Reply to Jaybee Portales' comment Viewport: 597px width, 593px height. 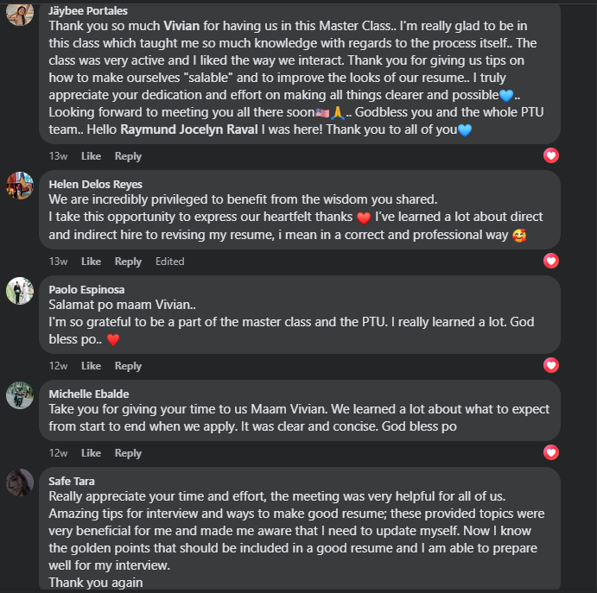pyautogui.click(x=128, y=156)
